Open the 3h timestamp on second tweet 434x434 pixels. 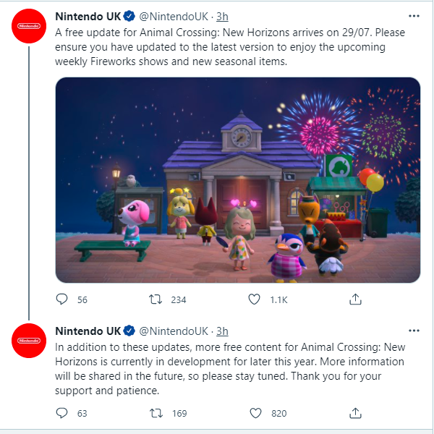coord(222,331)
